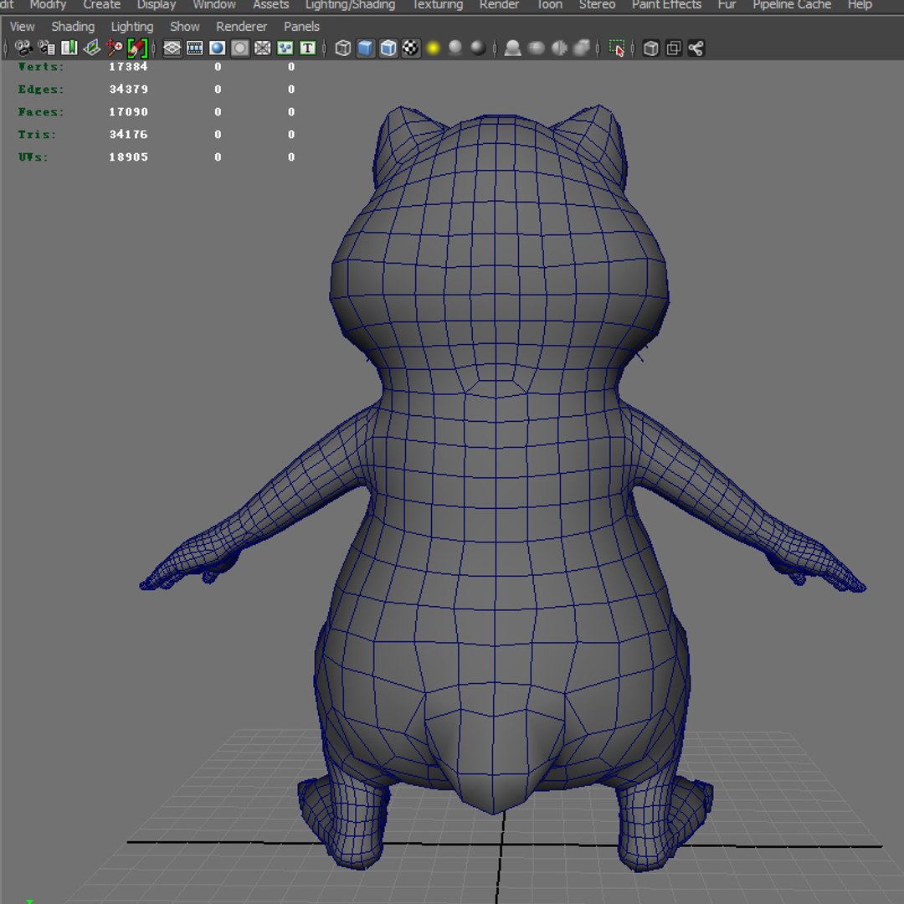Toggle the Gate Mask icon
Image resolution: width=904 pixels, height=904 pixels.
coord(240,48)
